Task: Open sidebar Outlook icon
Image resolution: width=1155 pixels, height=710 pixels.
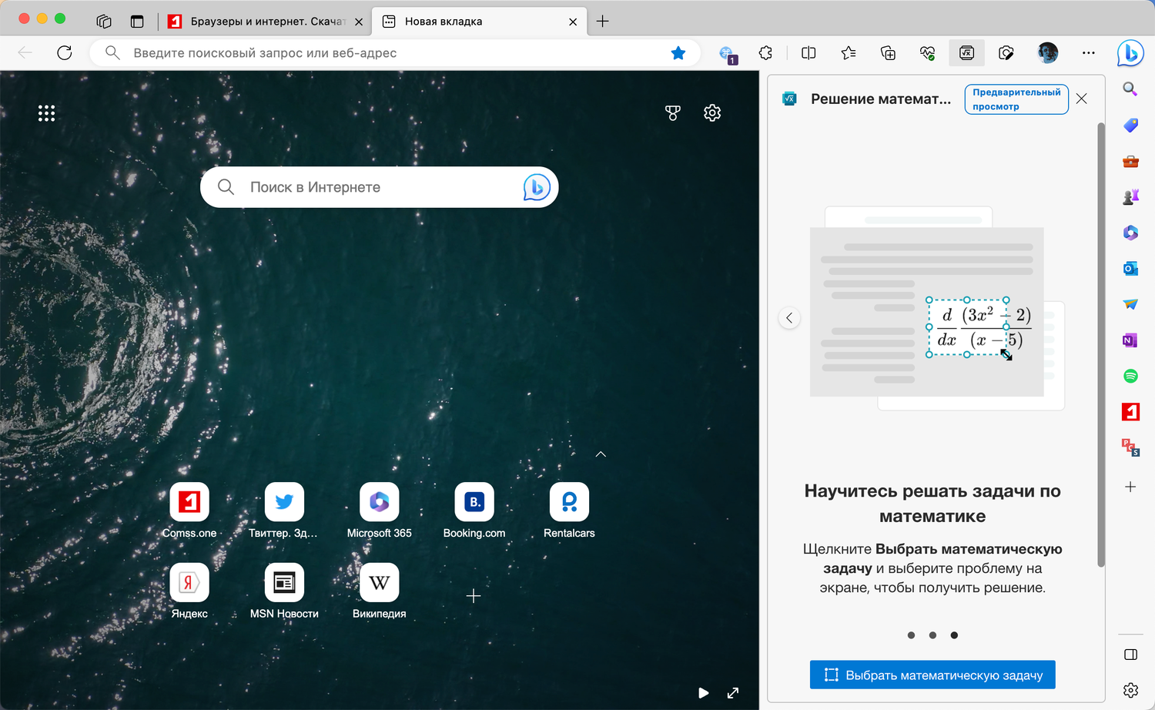Action: pos(1130,268)
